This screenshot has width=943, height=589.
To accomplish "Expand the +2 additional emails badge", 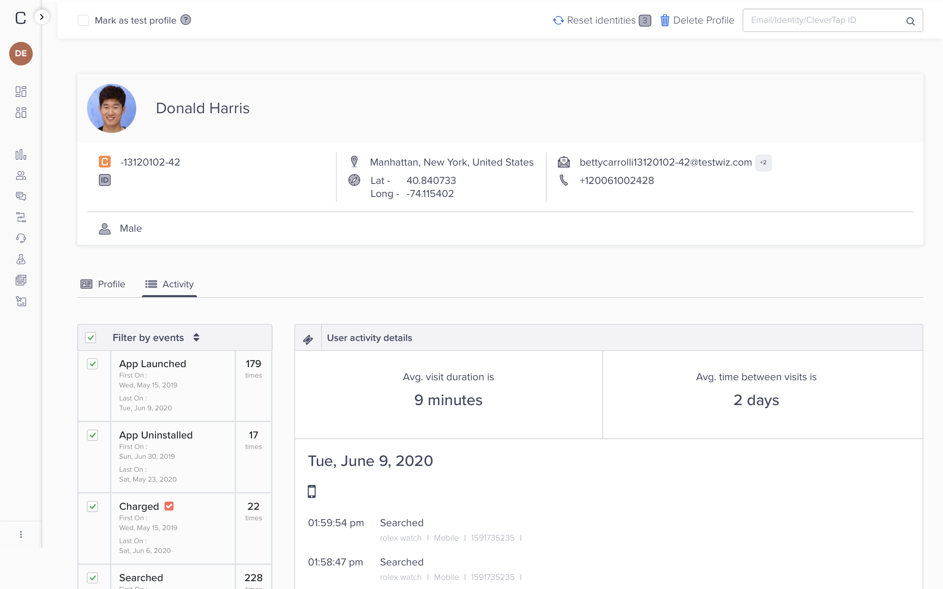I will click(763, 162).
